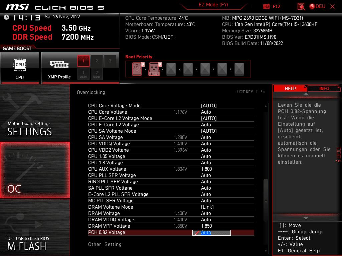Select the CPU PLL SFR Voltage row
The height and width of the screenshot is (256, 342).
(171, 175)
